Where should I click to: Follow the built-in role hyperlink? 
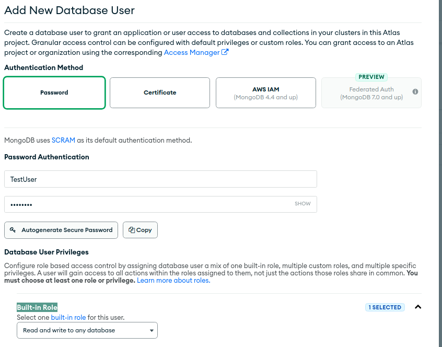[x=68, y=317]
